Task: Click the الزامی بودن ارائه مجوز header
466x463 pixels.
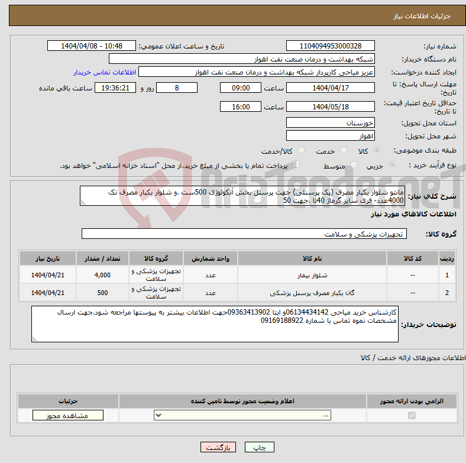Action: pos(412,401)
